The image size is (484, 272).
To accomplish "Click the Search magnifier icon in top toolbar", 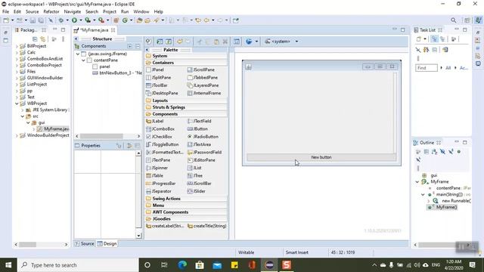I will [453, 20].
